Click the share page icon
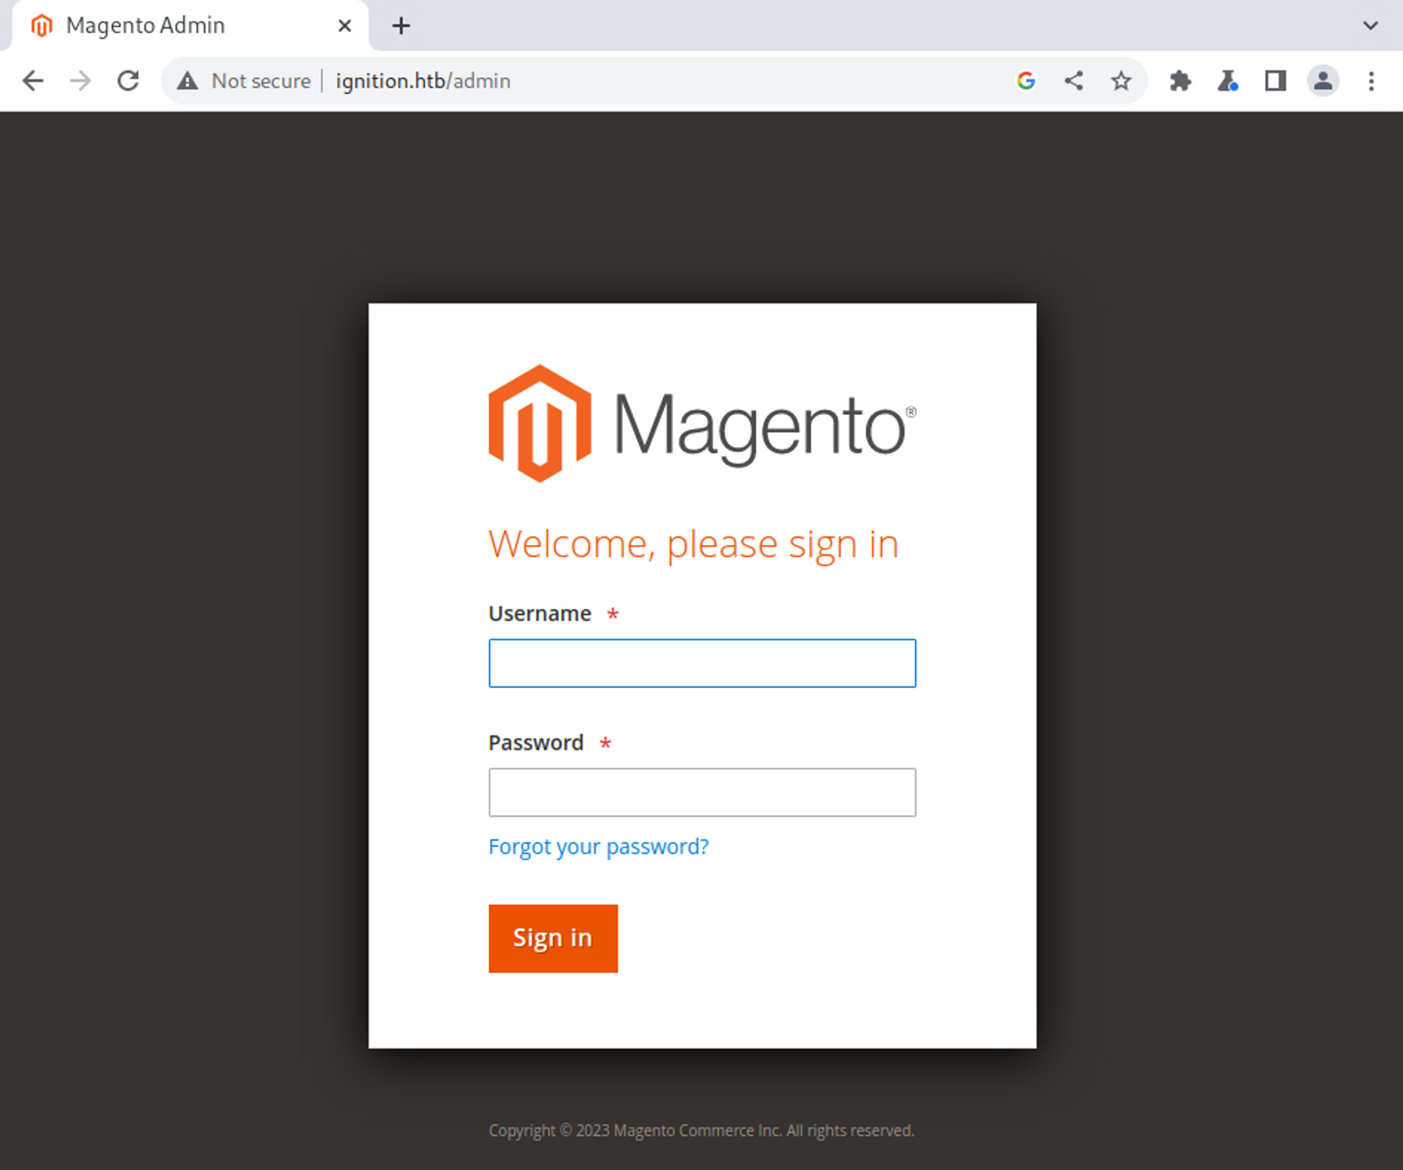Viewport: 1403px width, 1170px height. (x=1074, y=81)
